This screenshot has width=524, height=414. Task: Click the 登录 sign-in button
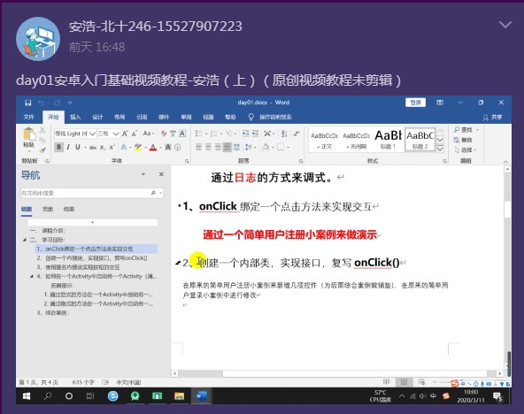tap(415, 103)
